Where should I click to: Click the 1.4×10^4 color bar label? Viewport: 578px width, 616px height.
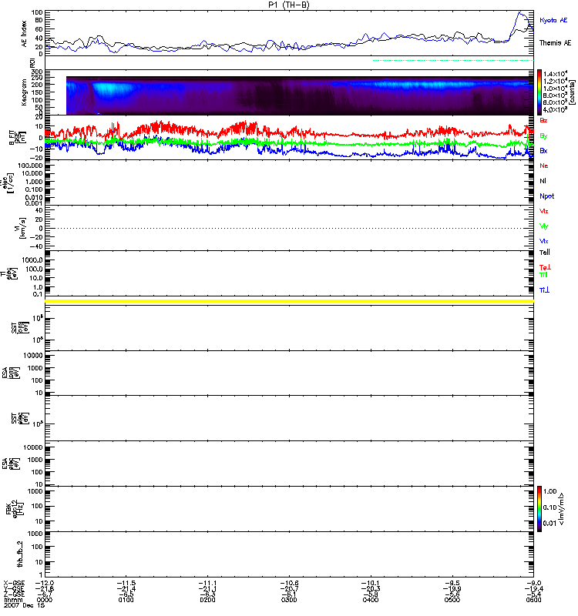pos(555,74)
